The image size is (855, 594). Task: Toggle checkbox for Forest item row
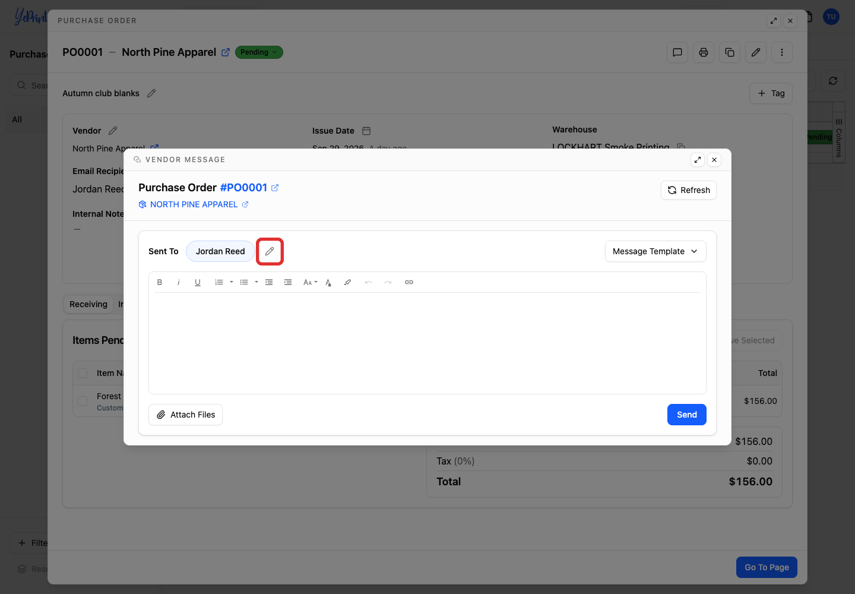point(83,401)
